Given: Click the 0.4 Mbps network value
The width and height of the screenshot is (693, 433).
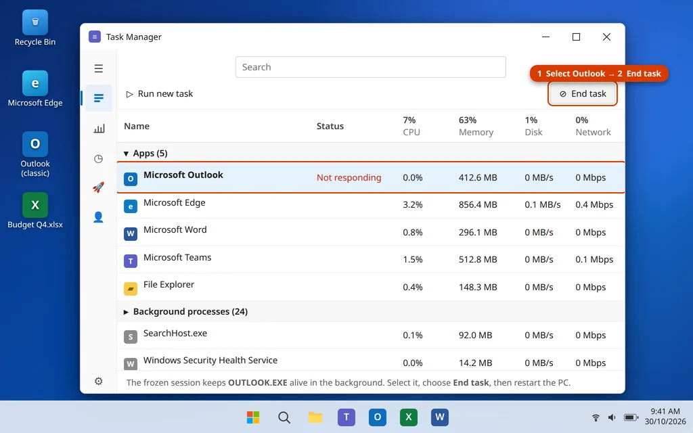Looking at the screenshot, I should coord(594,204).
